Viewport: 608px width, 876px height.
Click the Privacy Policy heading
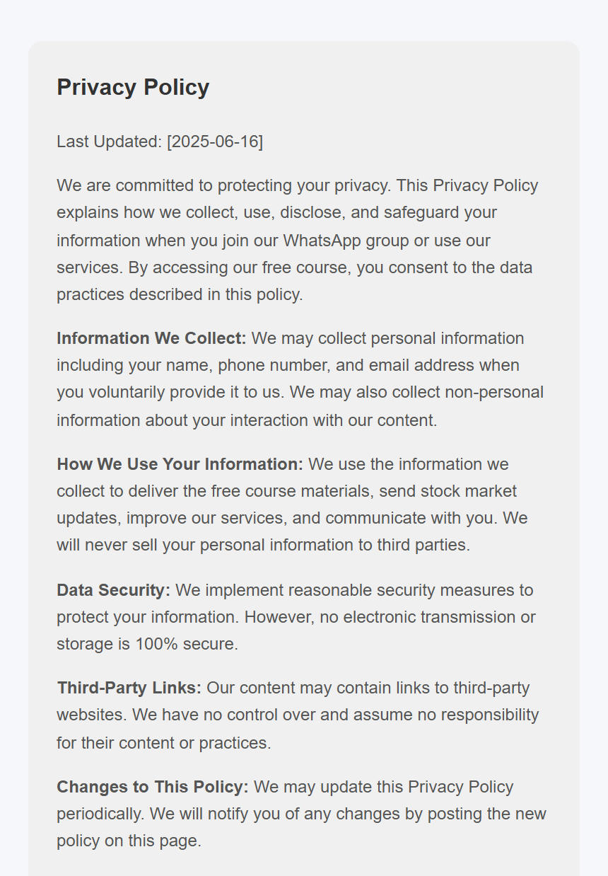pyautogui.click(x=133, y=88)
